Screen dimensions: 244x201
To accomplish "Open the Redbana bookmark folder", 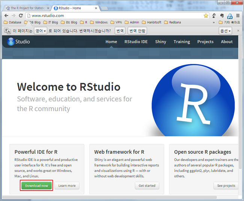I will (172, 22).
